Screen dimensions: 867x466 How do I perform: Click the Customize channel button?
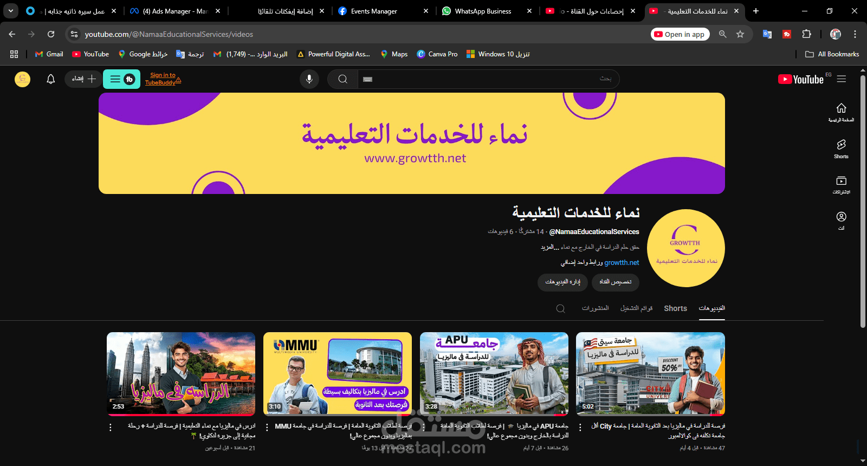point(615,282)
